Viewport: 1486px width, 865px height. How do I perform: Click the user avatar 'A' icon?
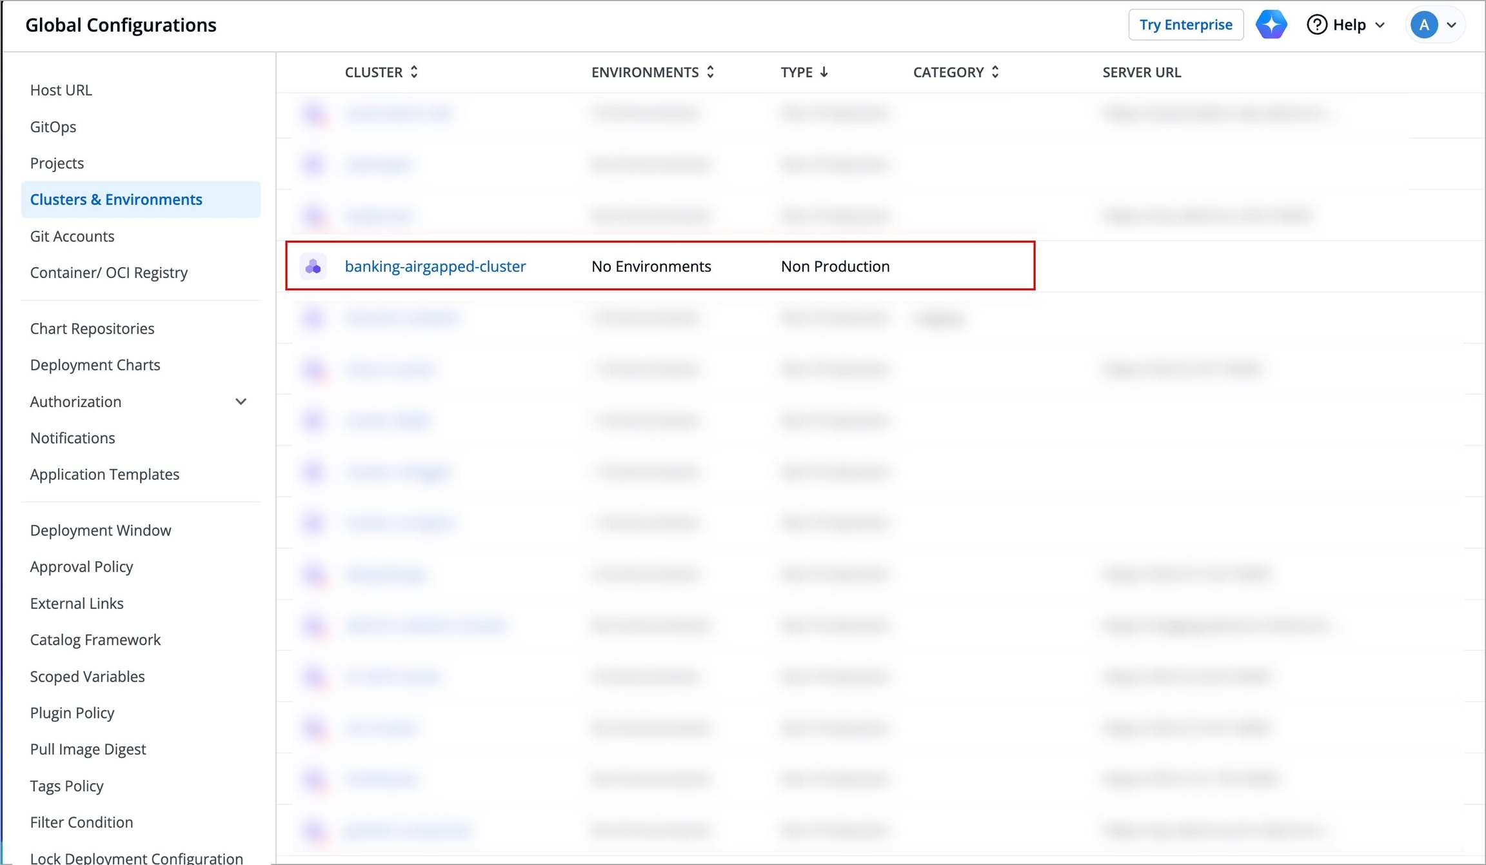[x=1423, y=25]
